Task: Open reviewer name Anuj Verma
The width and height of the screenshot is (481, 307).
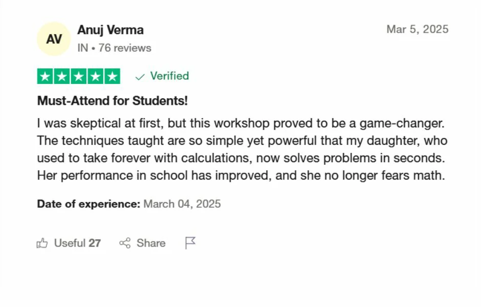Action: pos(110,30)
